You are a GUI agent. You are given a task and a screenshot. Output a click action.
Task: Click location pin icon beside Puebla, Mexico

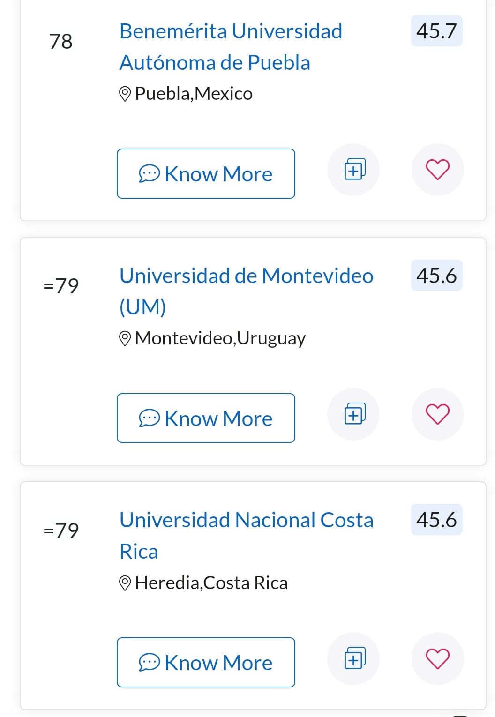click(x=125, y=94)
